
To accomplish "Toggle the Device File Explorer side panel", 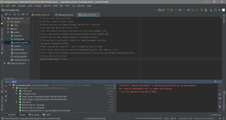I will coord(224,101).
